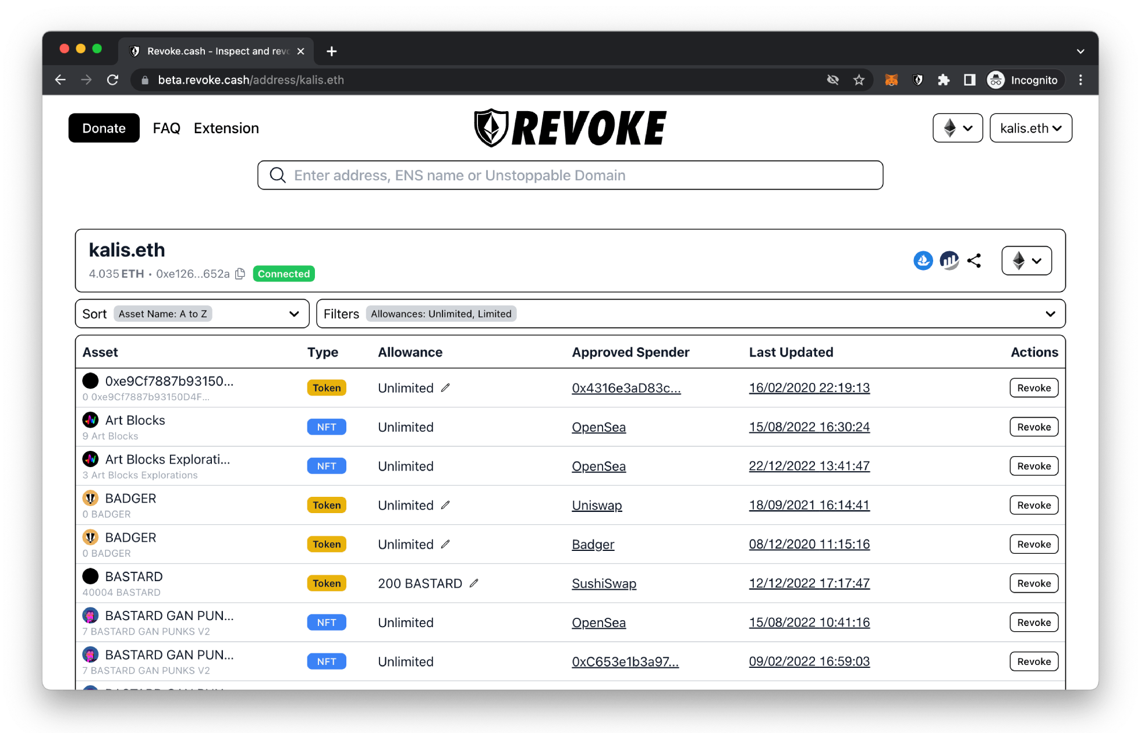Viewport: 1141px width, 733px height.
Task: Edit allowance pencil for BADGER Badger row
Action: pos(445,544)
